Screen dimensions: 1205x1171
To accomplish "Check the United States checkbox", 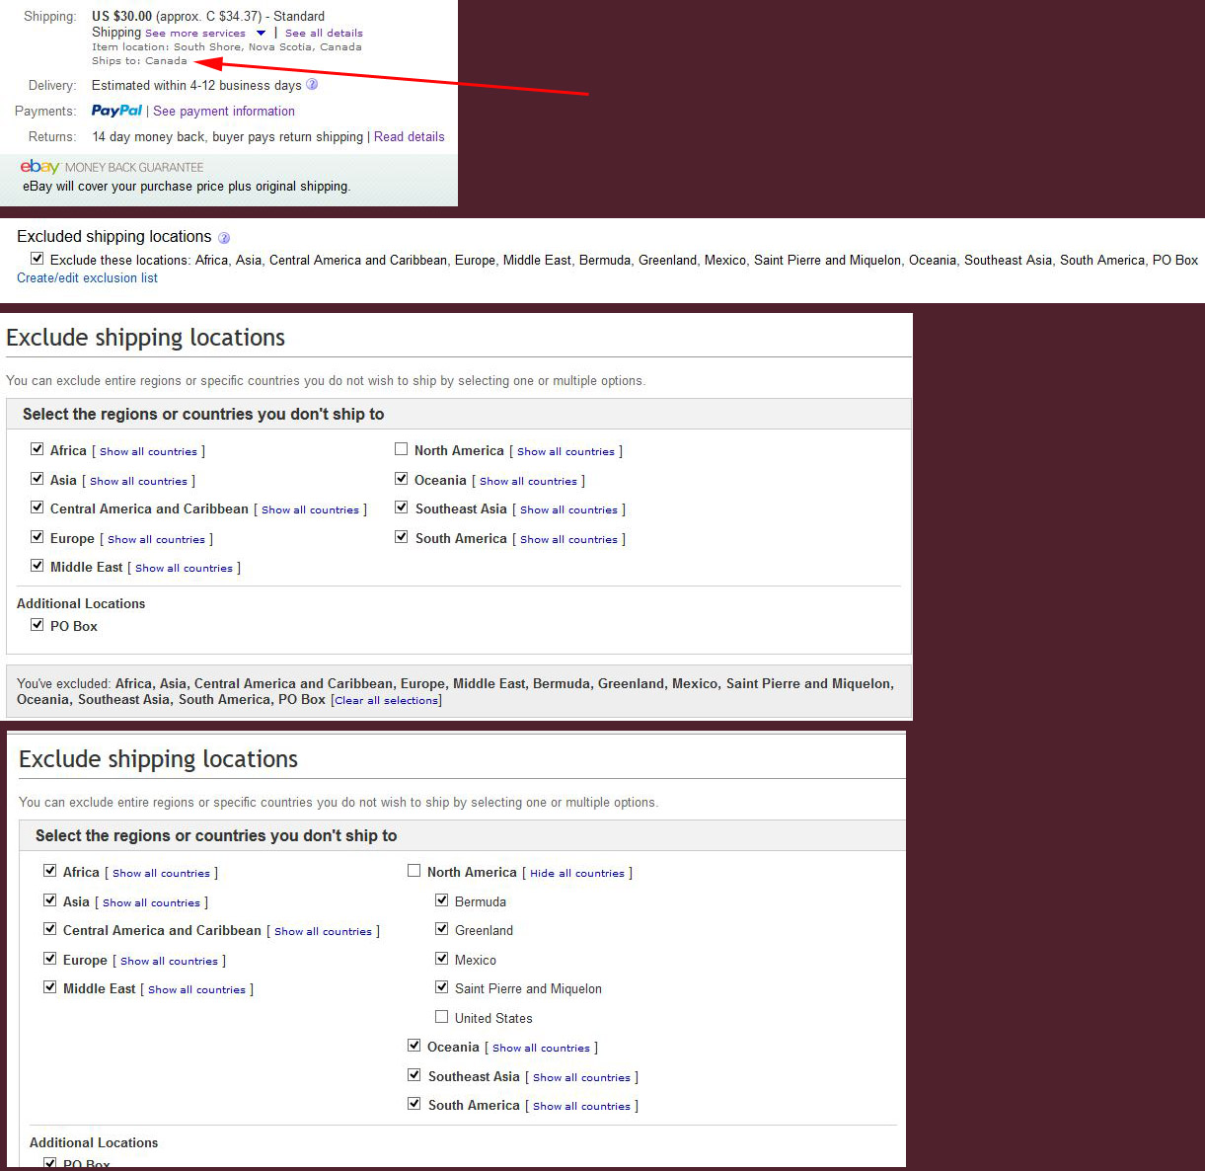I will (x=442, y=1017).
